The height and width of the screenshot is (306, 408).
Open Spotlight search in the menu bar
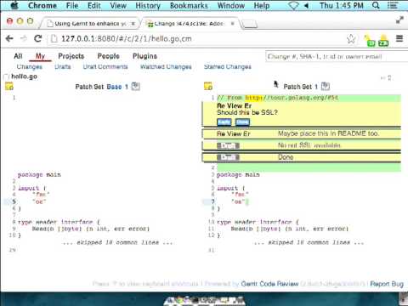point(376,5)
